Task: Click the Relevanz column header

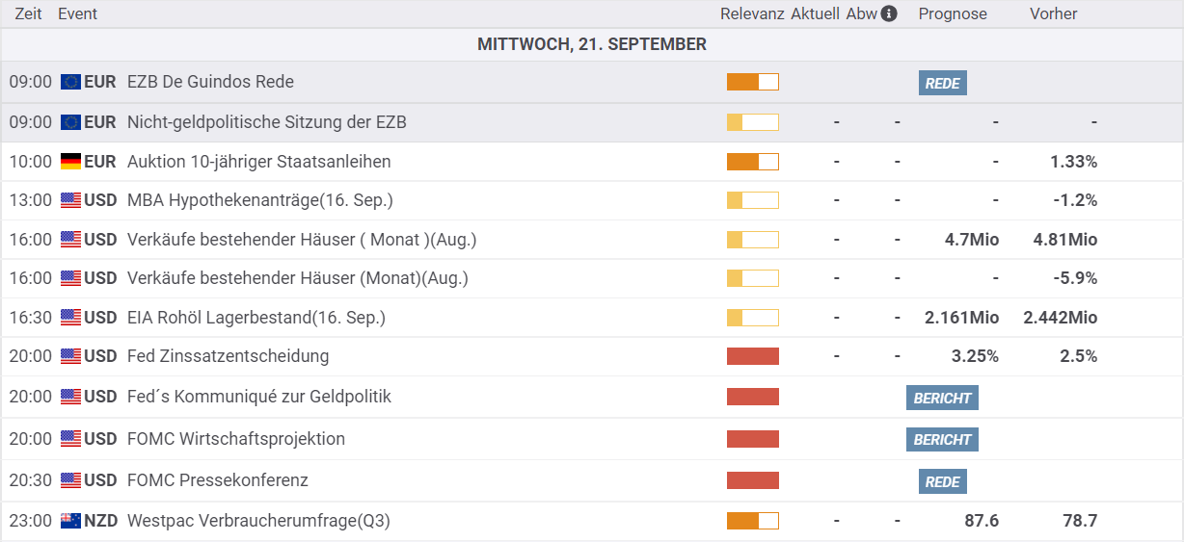Action: click(752, 13)
